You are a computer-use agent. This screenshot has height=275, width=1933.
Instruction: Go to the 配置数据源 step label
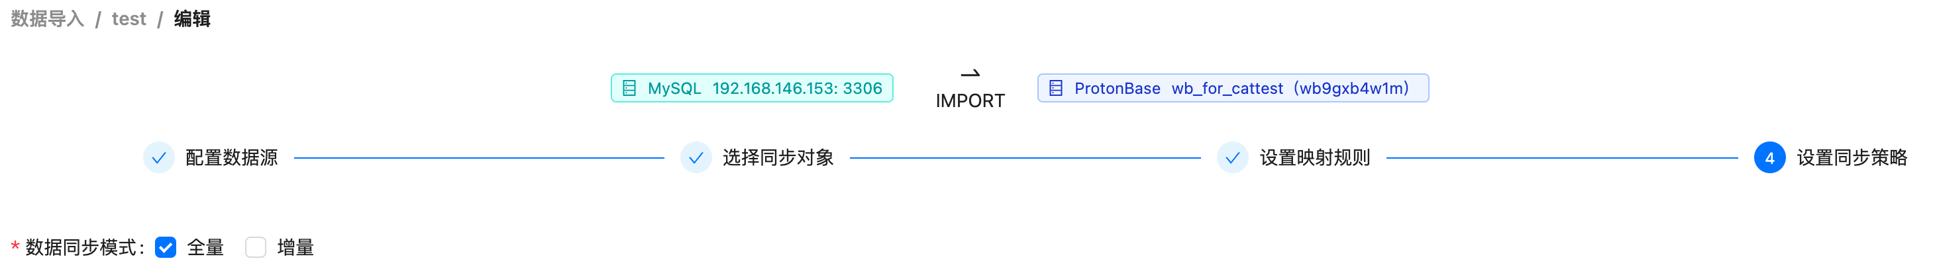click(x=232, y=158)
